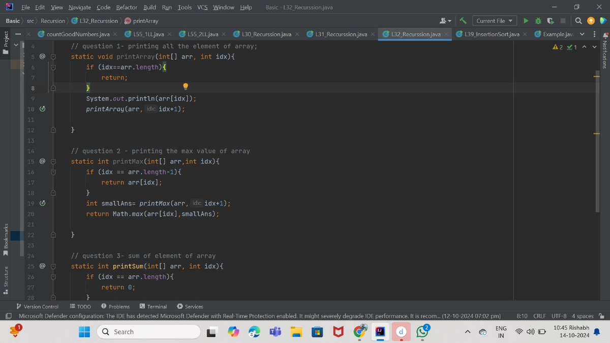Collapse the if block fold at line 26
Viewport: 610px width, 343px height.
coord(53,277)
